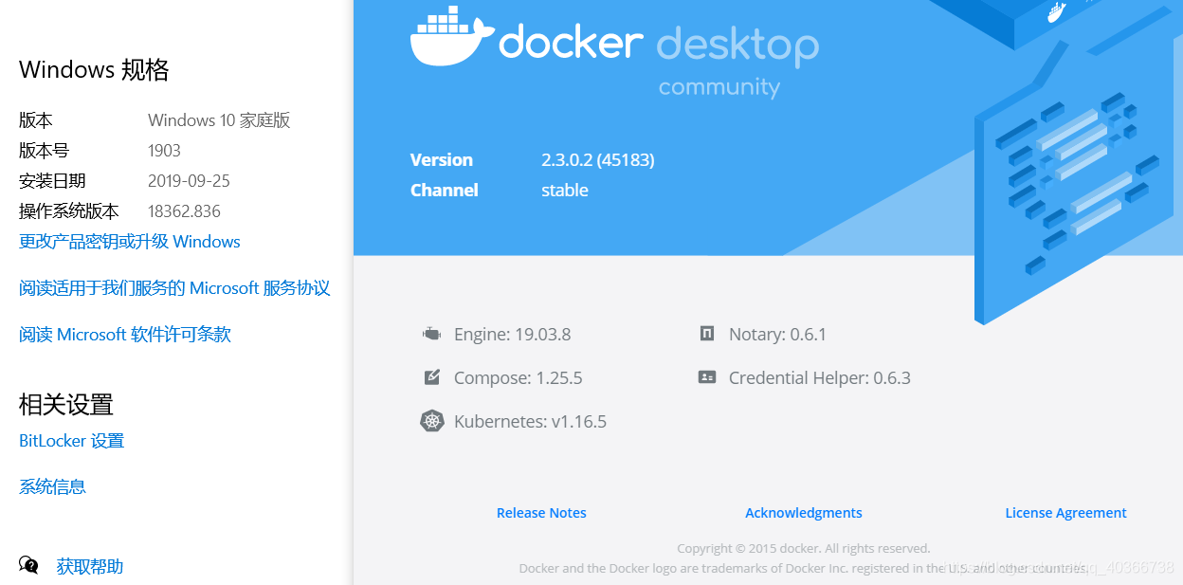Click the Notary icon

point(707,334)
